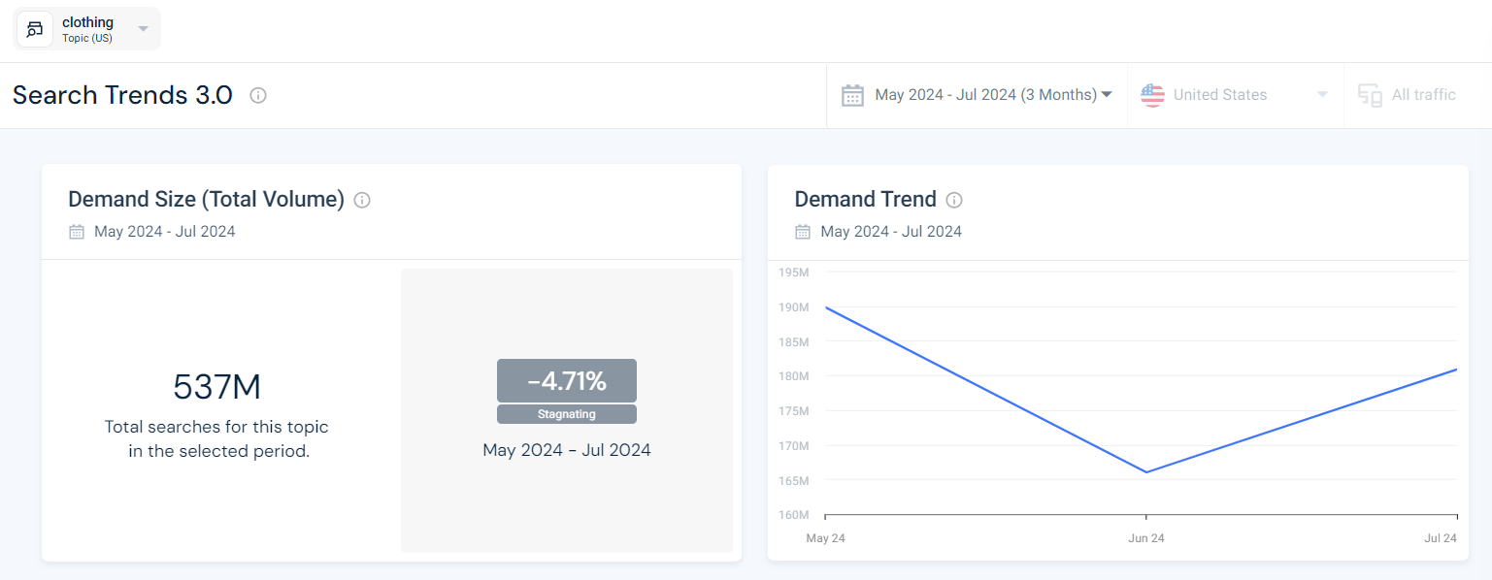
Task: Click the -4.71% change badge
Action: click(x=566, y=380)
